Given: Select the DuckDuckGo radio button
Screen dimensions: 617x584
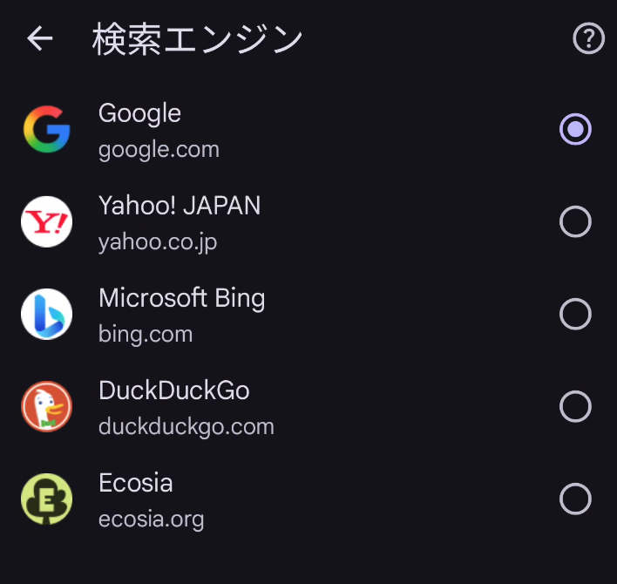Looking at the screenshot, I should 575,406.
